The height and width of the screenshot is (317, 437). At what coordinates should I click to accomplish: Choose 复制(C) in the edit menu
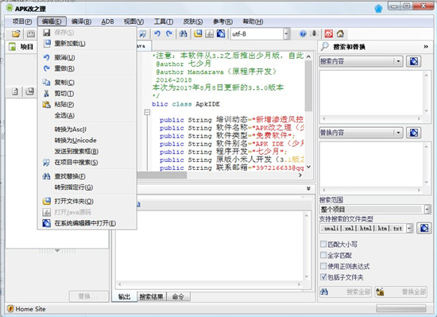[x=87, y=82]
